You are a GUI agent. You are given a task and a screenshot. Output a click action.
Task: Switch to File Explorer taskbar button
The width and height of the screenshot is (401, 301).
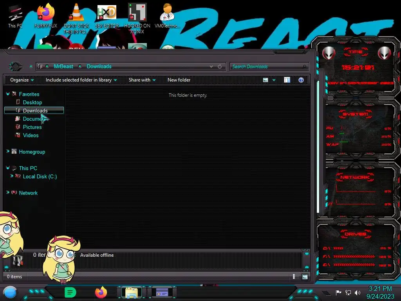pyautogui.click(x=132, y=292)
